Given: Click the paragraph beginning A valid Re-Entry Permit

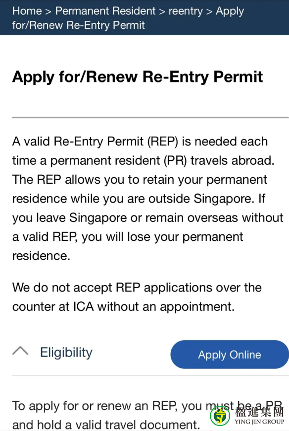Looking at the screenshot, I should point(147,199).
